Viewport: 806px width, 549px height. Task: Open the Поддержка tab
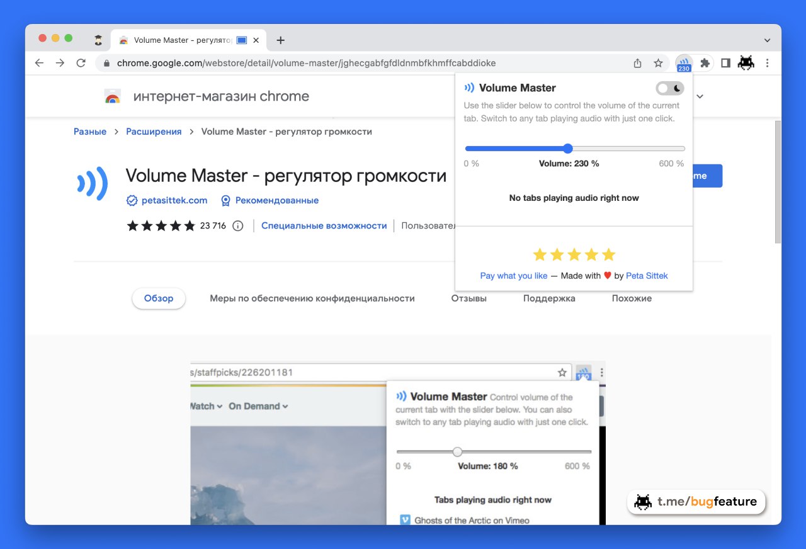549,298
